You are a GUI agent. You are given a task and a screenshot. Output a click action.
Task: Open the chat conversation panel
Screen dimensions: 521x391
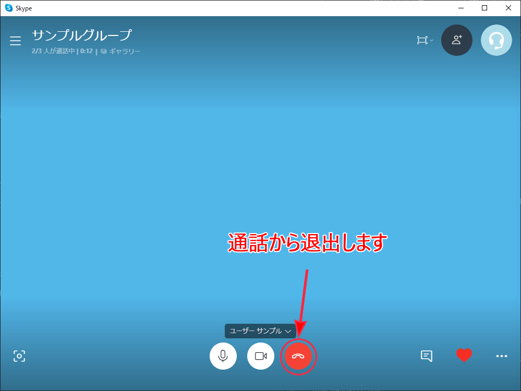[426, 356]
